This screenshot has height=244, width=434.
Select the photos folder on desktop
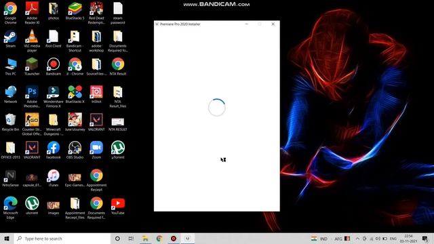[x=54, y=11]
